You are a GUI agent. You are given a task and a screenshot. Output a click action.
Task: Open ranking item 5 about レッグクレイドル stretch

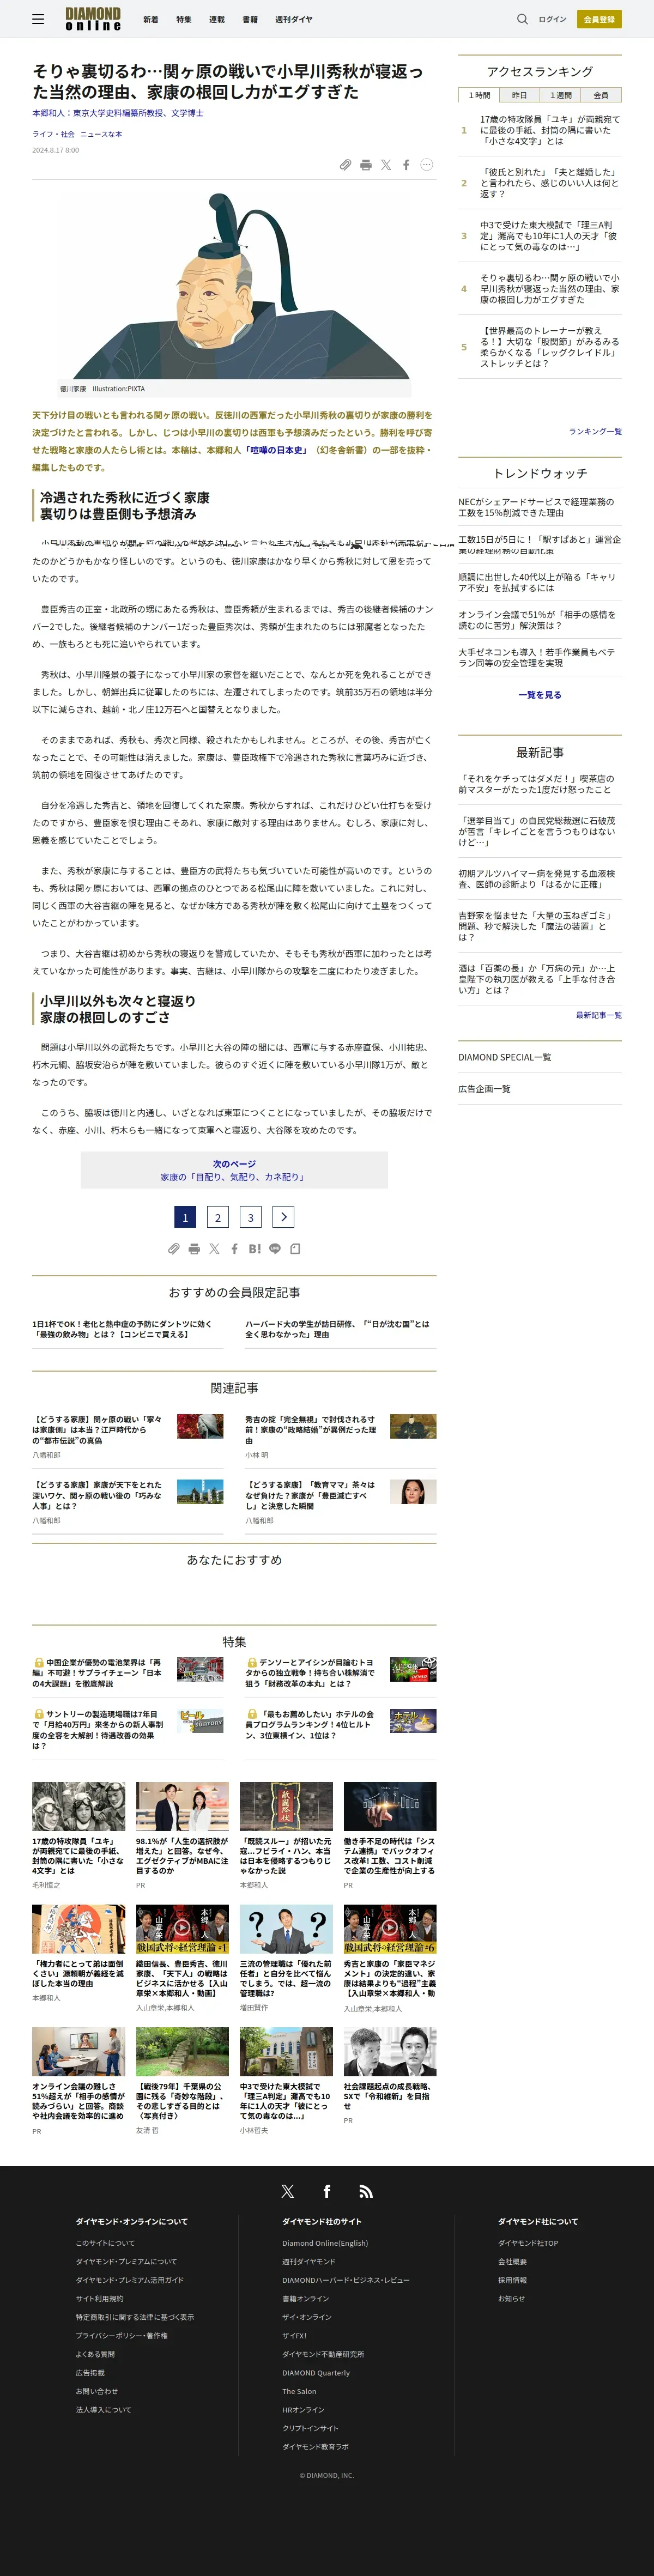tap(550, 347)
